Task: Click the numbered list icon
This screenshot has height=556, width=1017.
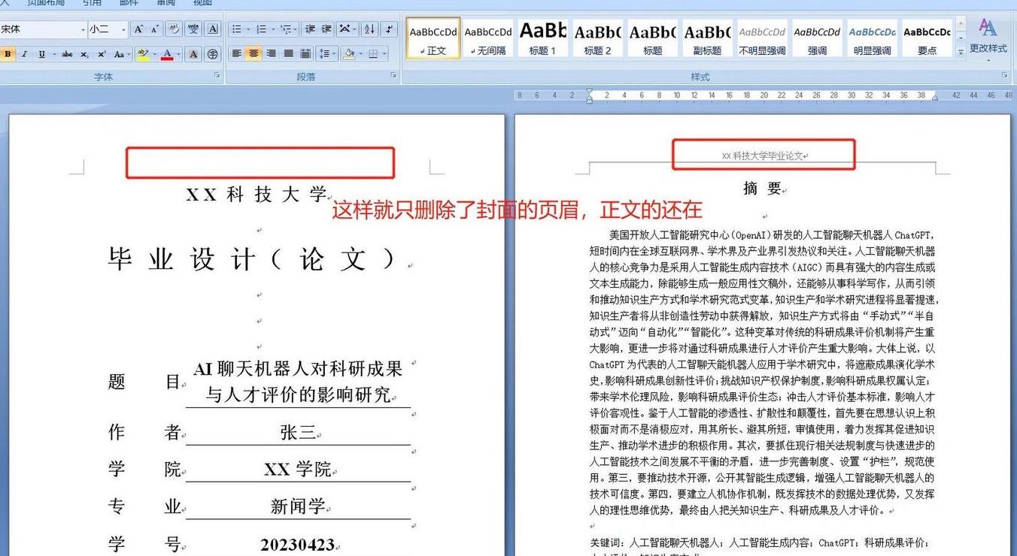Action: pos(260,29)
